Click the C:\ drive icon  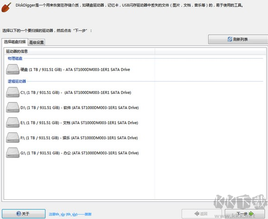pos(13,92)
